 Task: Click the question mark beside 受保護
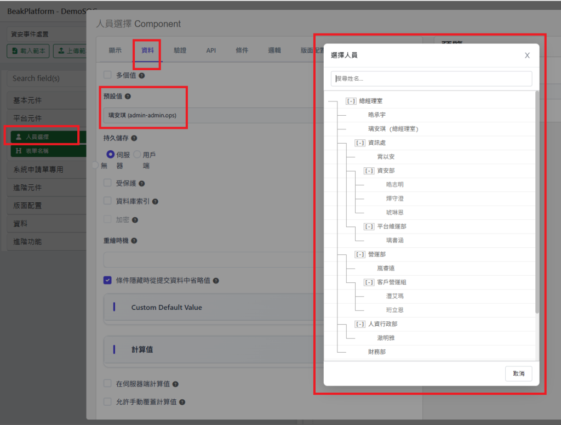[x=142, y=184]
